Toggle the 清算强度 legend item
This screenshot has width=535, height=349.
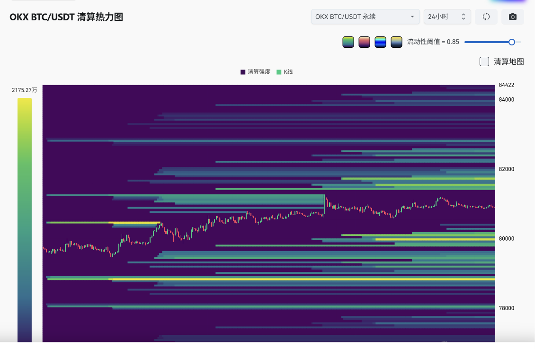tap(256, 72)
